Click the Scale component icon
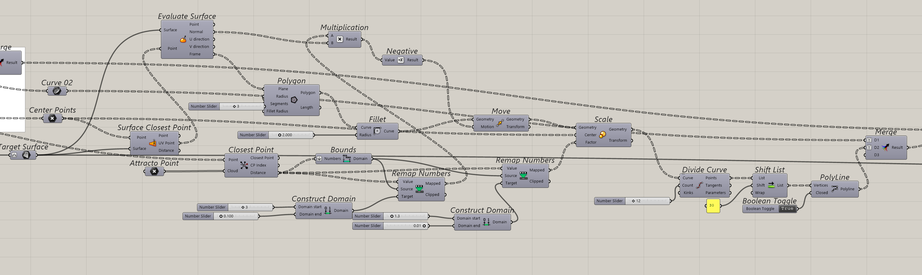Screen dimensions: 922x275 click(x=602, y=135)
